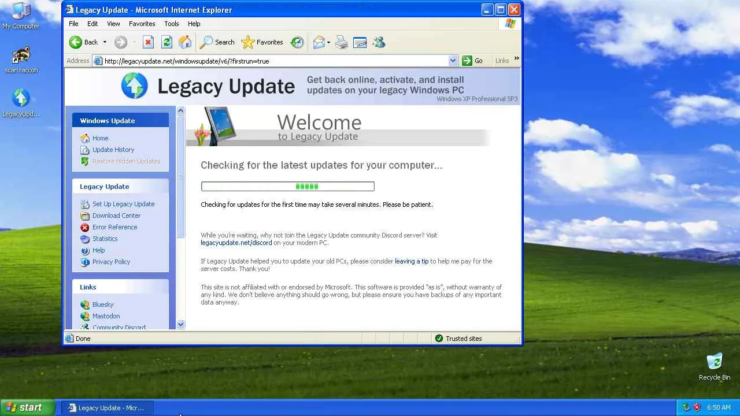Image resolution: width=740 pixels, height=416 pixels.
Task: Open the Back button history dropdown arrow
Action: coord(105,42)
